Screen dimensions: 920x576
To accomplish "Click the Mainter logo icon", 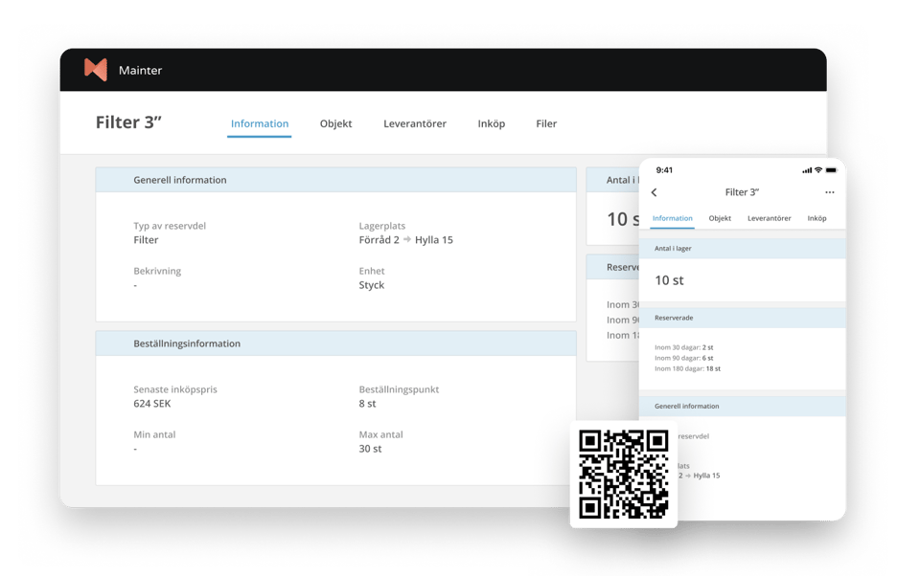I will pyautogui.click(x=95, y=69).
